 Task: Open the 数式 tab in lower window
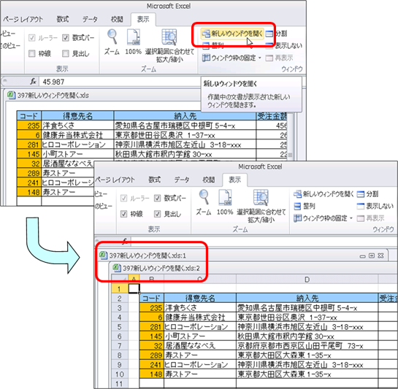click(x=155, y=180)
